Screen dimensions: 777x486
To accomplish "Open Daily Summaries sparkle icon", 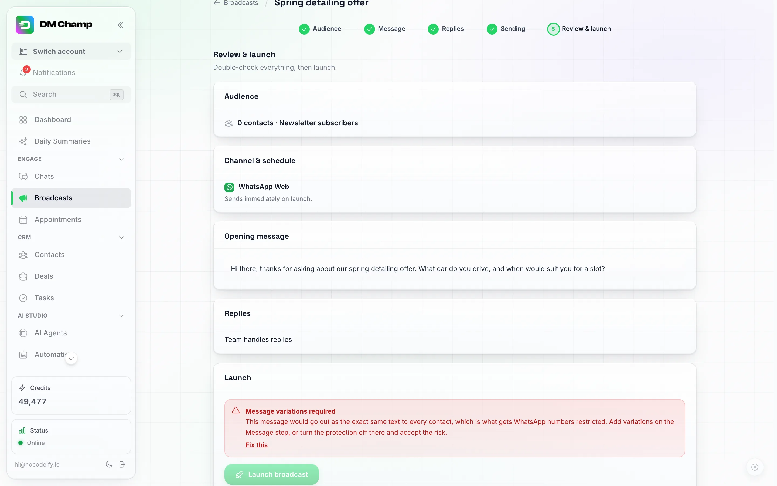I will click(x=23, y=141).
